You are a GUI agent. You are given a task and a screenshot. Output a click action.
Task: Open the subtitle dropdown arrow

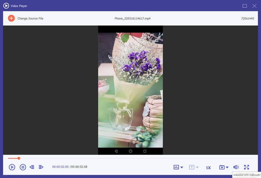click(197, 168)
